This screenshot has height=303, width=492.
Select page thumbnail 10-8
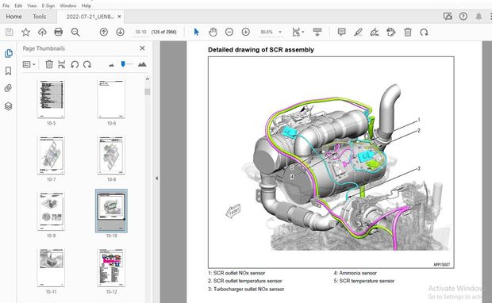click(x=111, y=155)
